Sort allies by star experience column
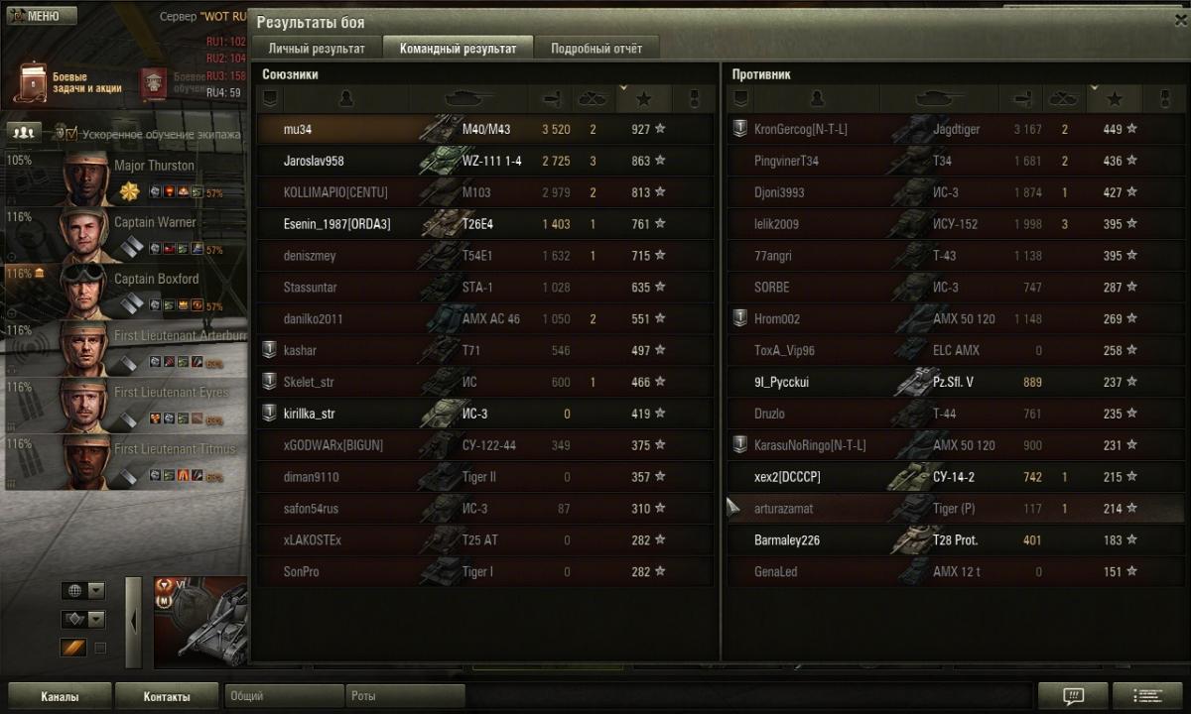The width and height of the screenshot is (1191, 714). click(643, 98)
